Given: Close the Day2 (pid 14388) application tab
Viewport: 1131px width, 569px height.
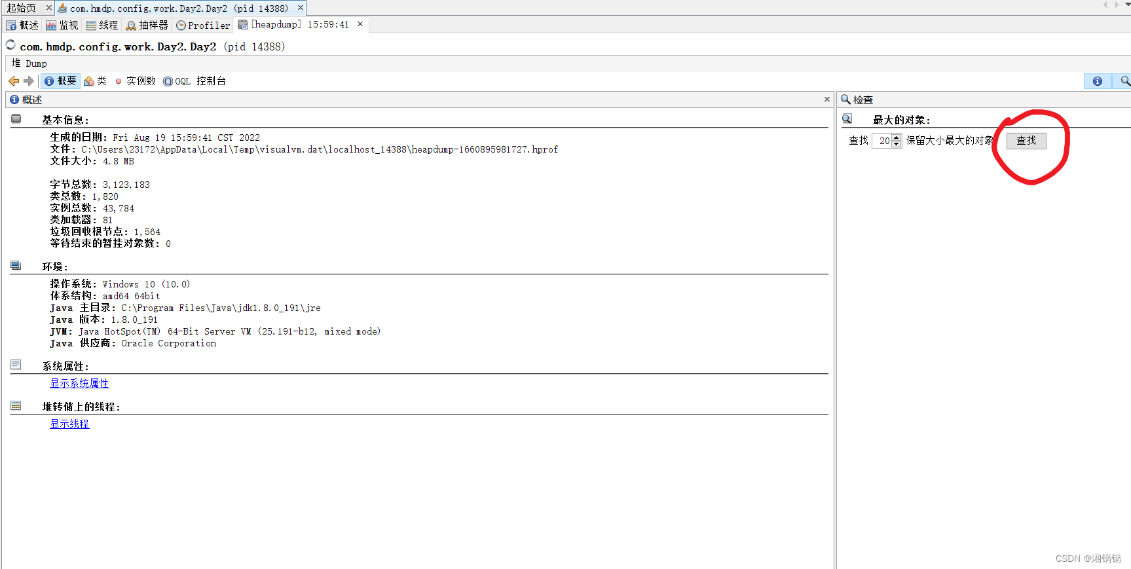Looking at the screenshot, I should 300,8.
